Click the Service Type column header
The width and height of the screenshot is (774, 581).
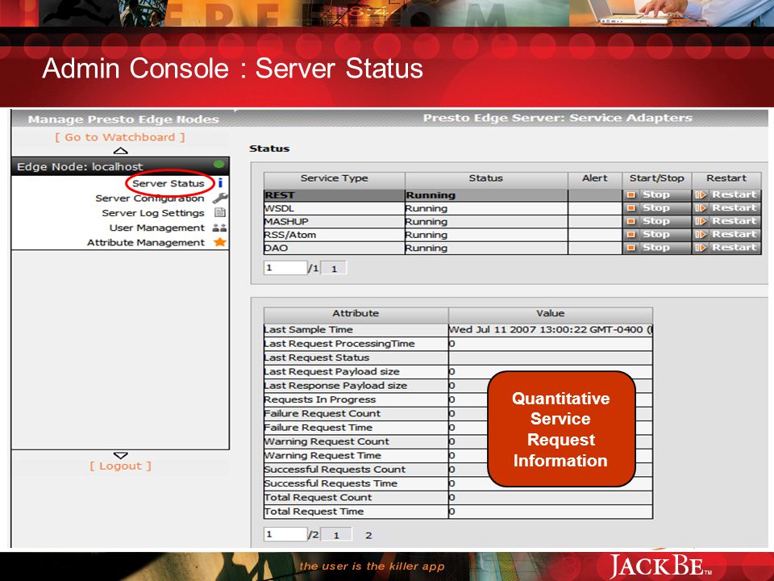tap(334, 179)
